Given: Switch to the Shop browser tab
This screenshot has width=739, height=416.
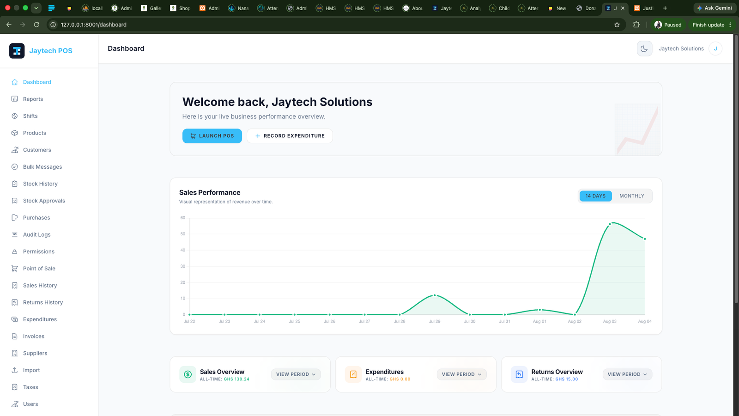Looking at the screenshot, I should [x=180, y=8].
